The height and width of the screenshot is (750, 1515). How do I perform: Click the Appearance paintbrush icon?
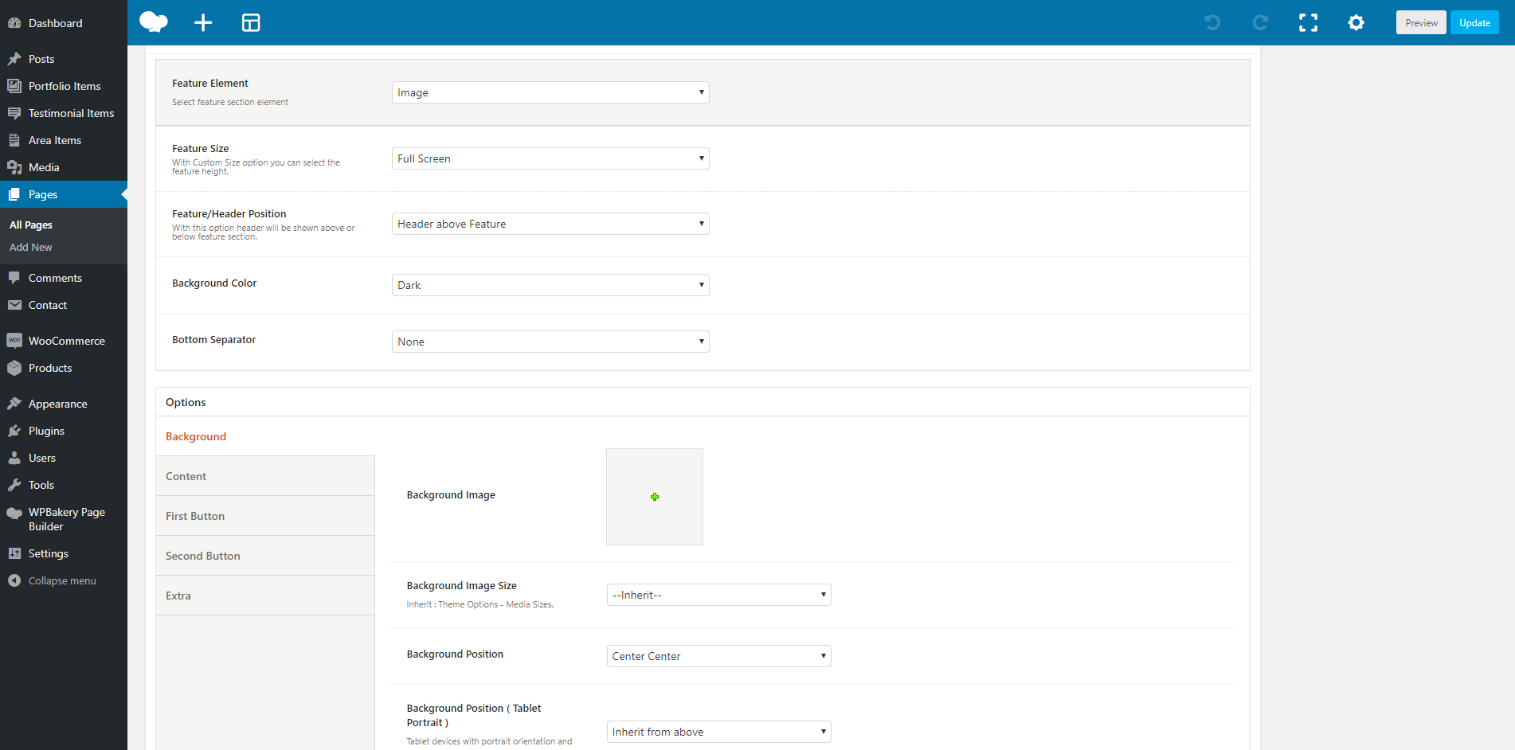[x=14, y=404]
